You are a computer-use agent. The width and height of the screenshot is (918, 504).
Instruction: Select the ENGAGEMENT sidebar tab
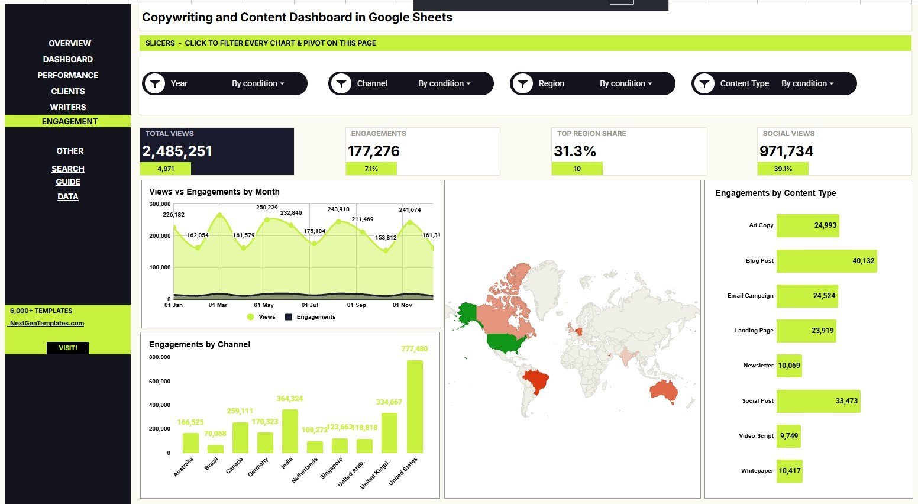point(67,121)
